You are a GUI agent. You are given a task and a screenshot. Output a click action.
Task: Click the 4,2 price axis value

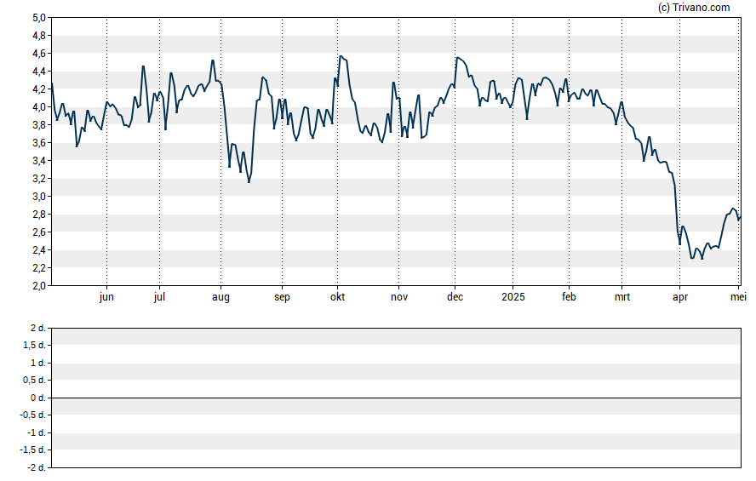point(39,89)
